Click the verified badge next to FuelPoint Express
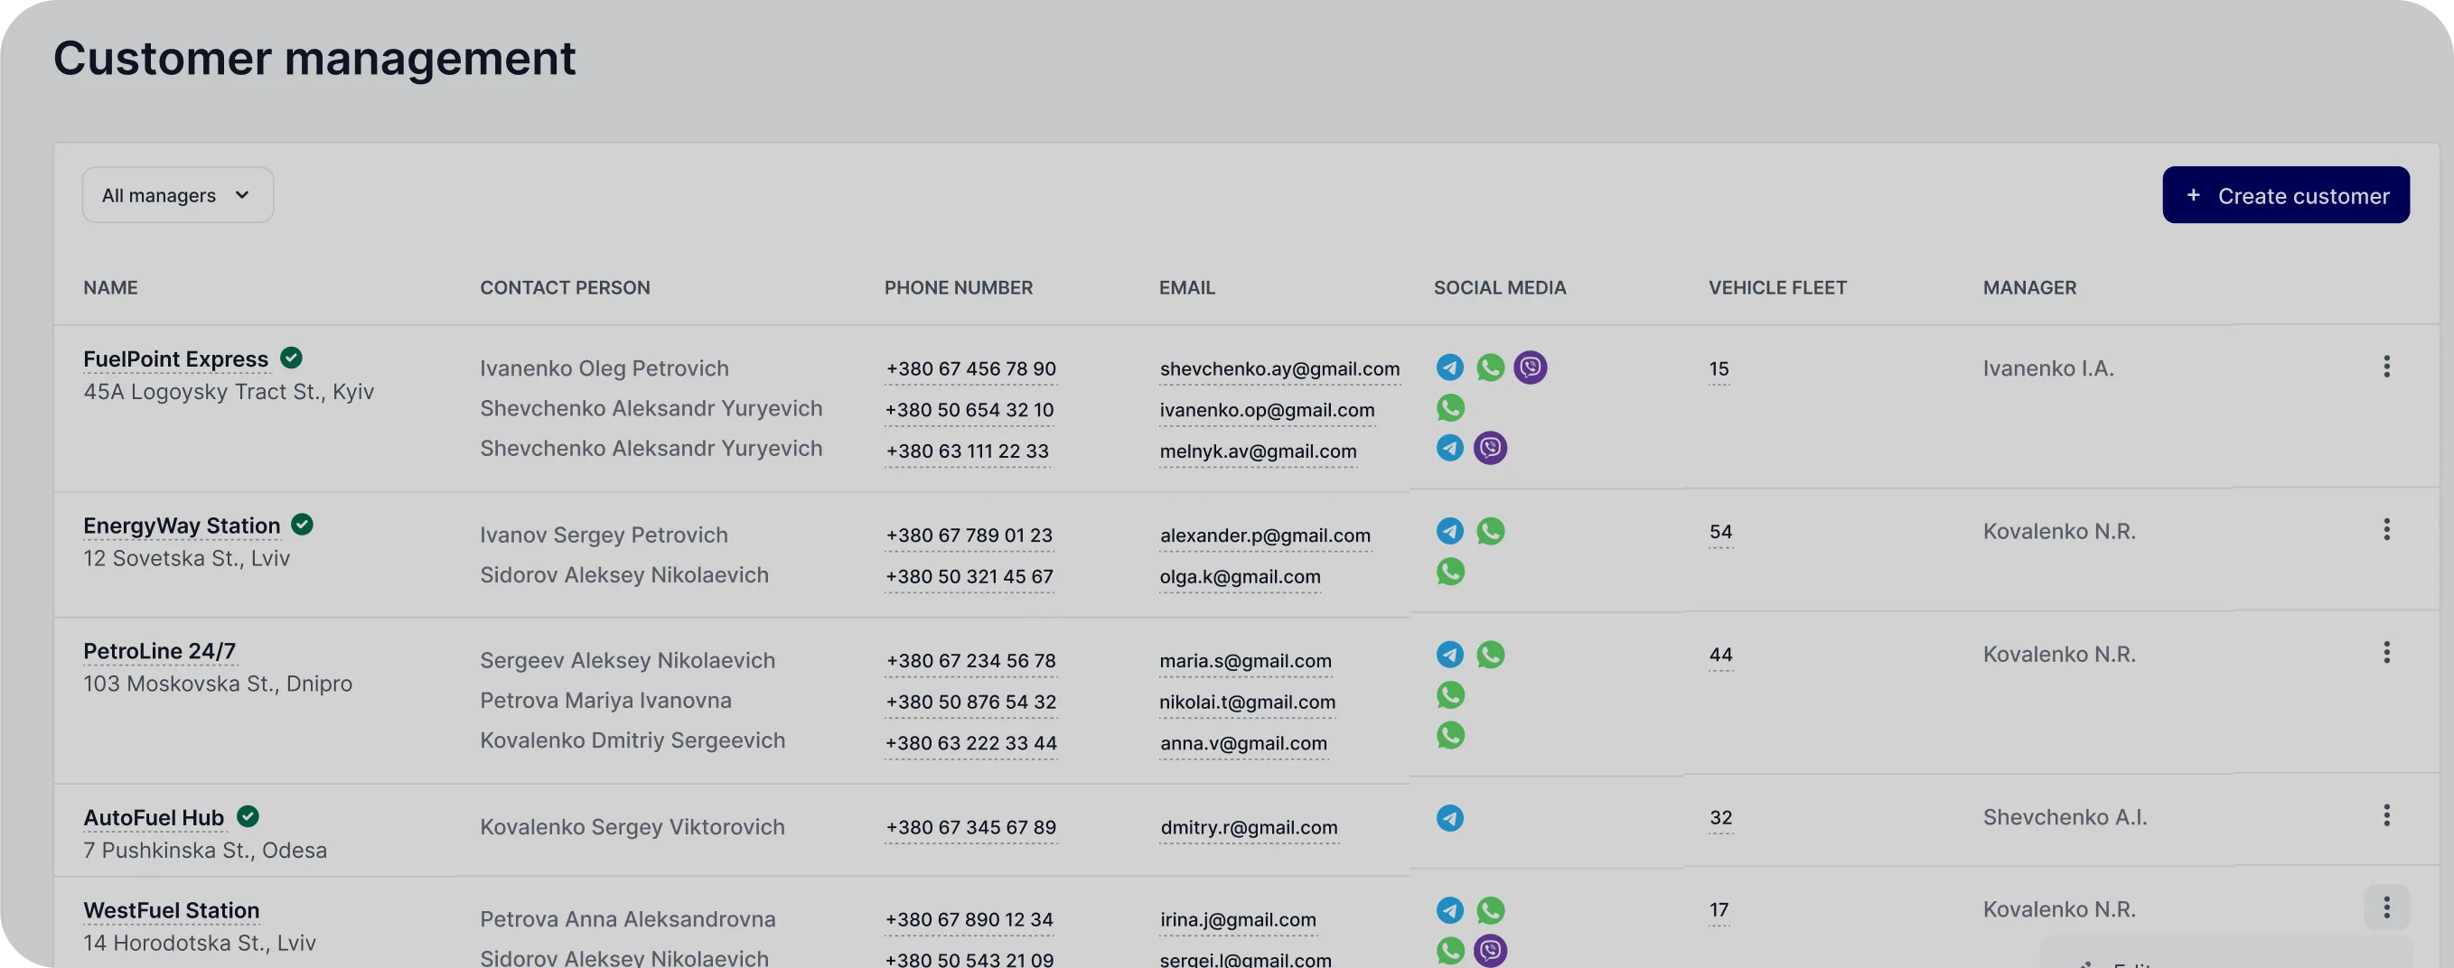2454x968 pixels. pyautogui.click(x=292, y=358)
